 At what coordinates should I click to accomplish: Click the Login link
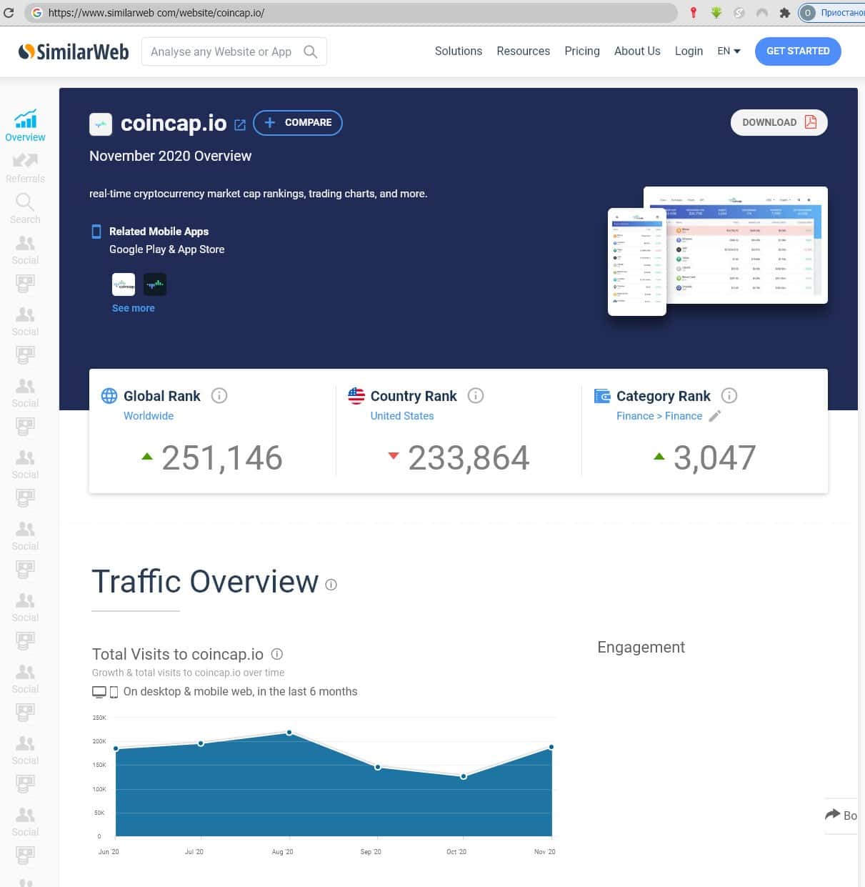[x=689, y=51]
